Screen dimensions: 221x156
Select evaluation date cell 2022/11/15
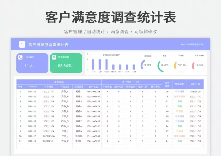tap(195, 121)
